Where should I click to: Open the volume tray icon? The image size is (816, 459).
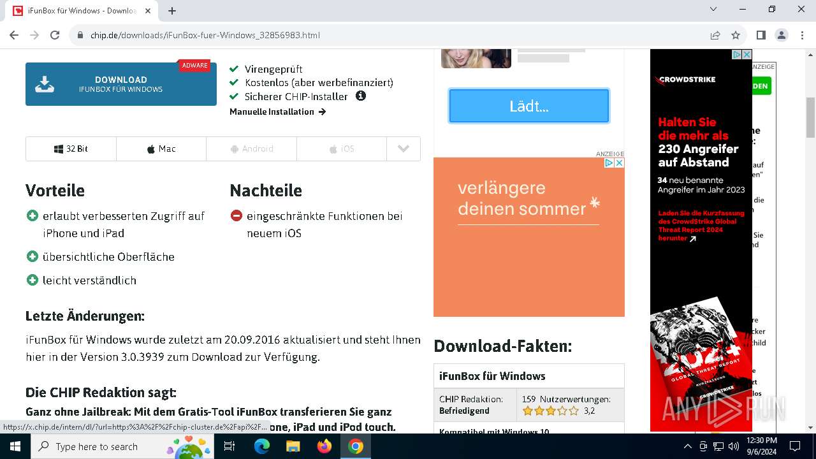point(734,446)
